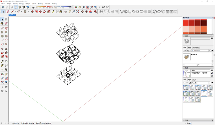Pick the pale pink material swatch
Screen dimensions: 215x125
pyautogui.click(x=186, y=29)
